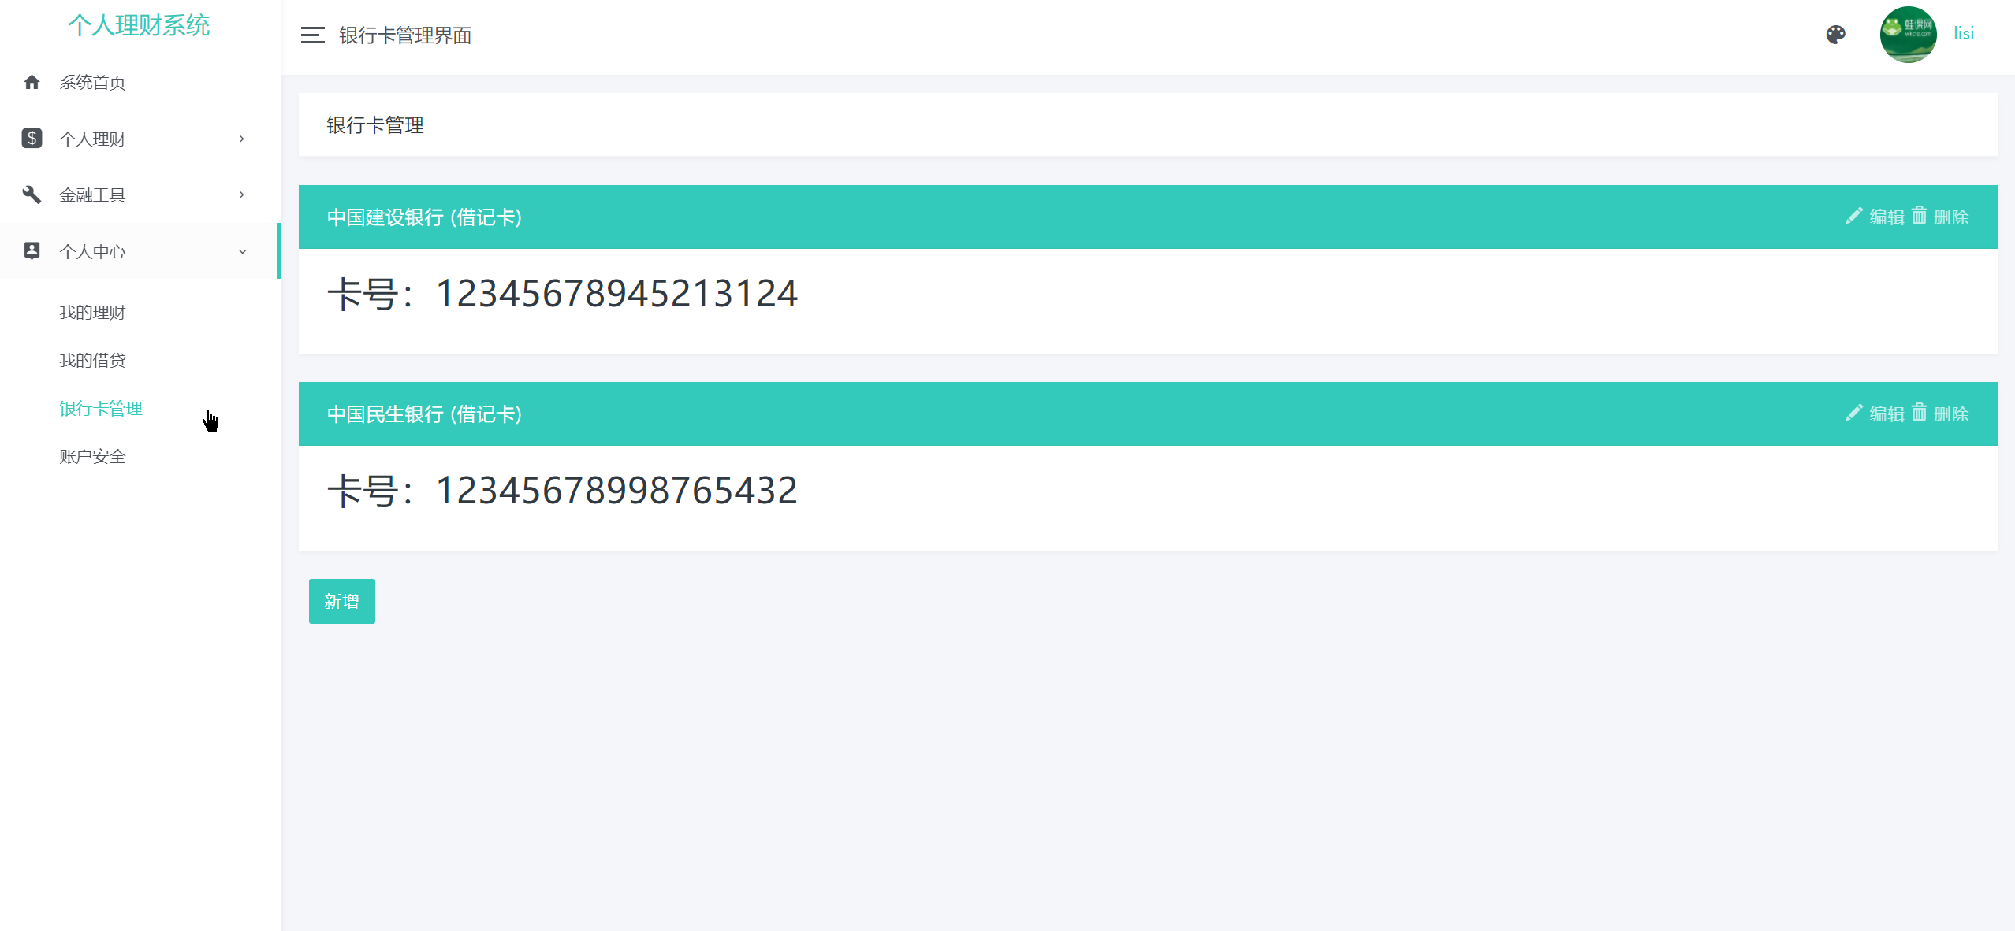
Task: Click the 新增 button to add a card
Action: point(341,601)
